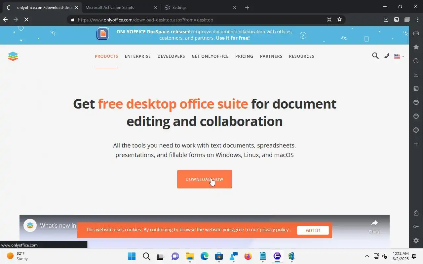Click the video Share arrow

[x=374, y=223]
